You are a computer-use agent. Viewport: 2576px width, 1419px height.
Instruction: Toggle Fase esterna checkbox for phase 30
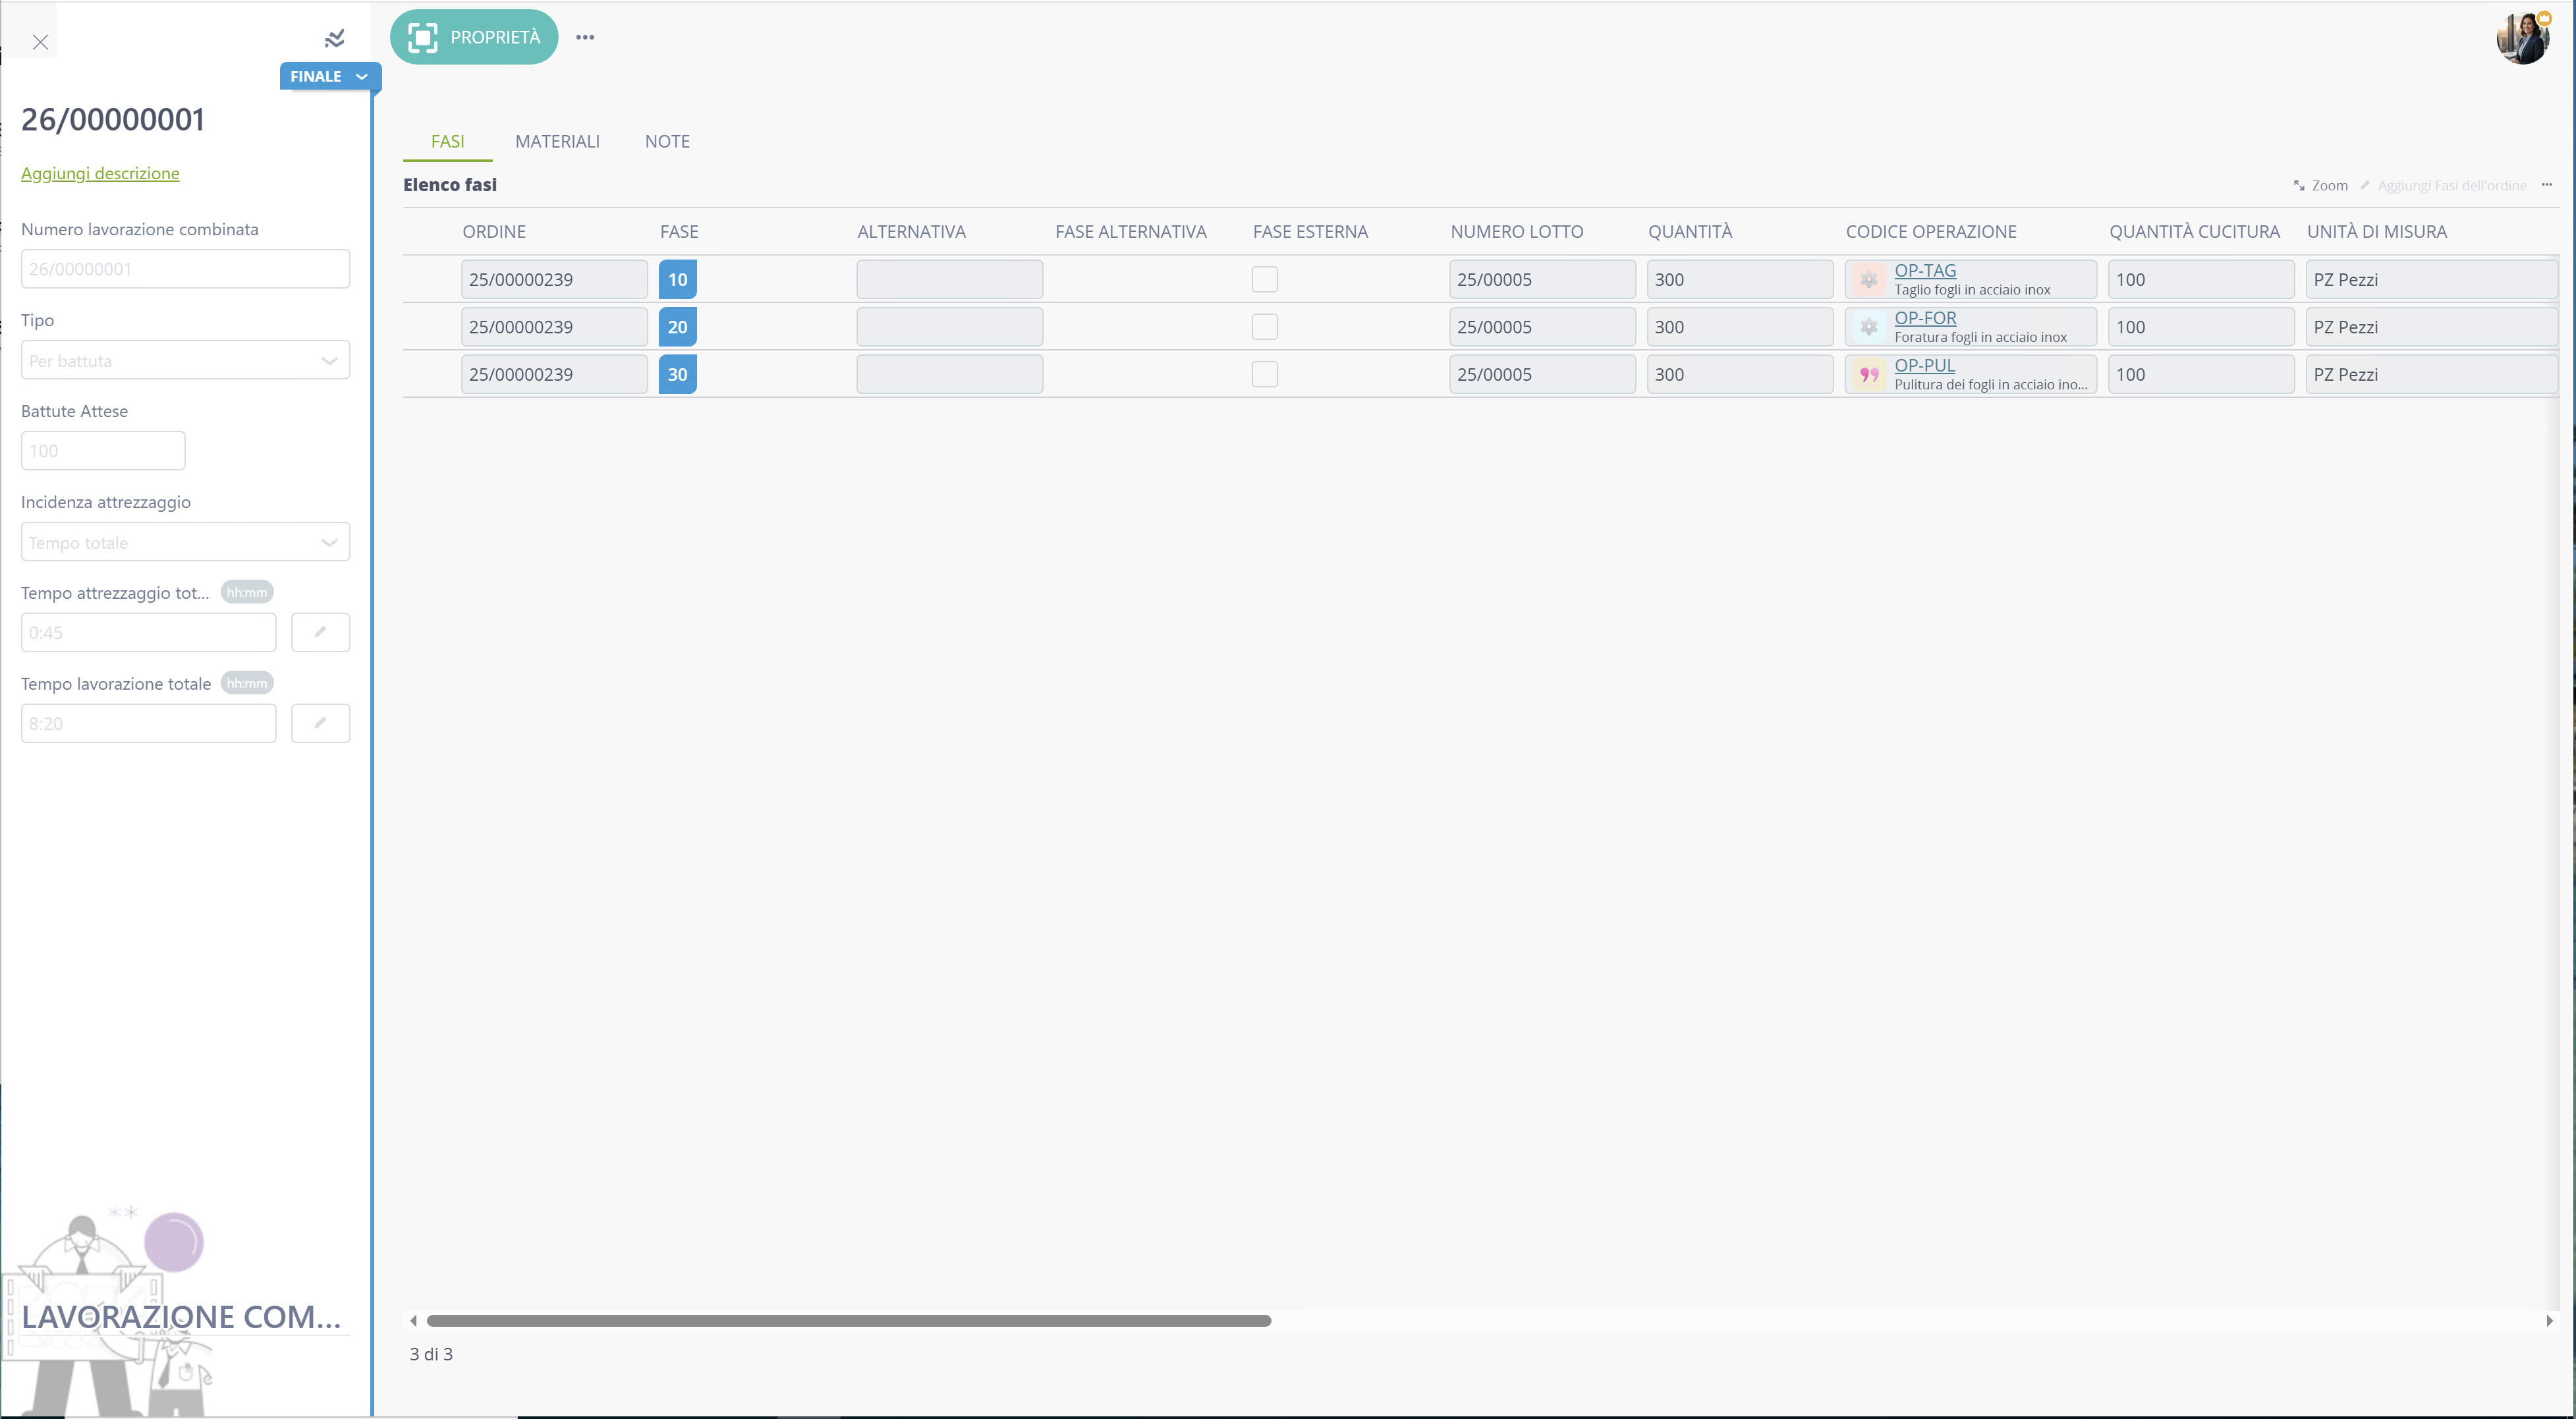click(x=1265, y=374)
